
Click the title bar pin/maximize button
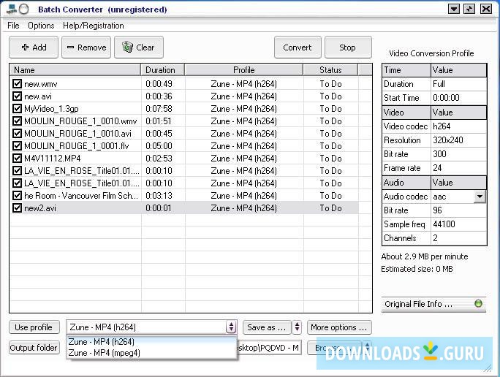[469, 9]
